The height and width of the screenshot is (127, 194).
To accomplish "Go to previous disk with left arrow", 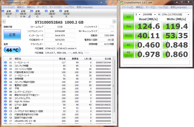I will coord(4,22).
